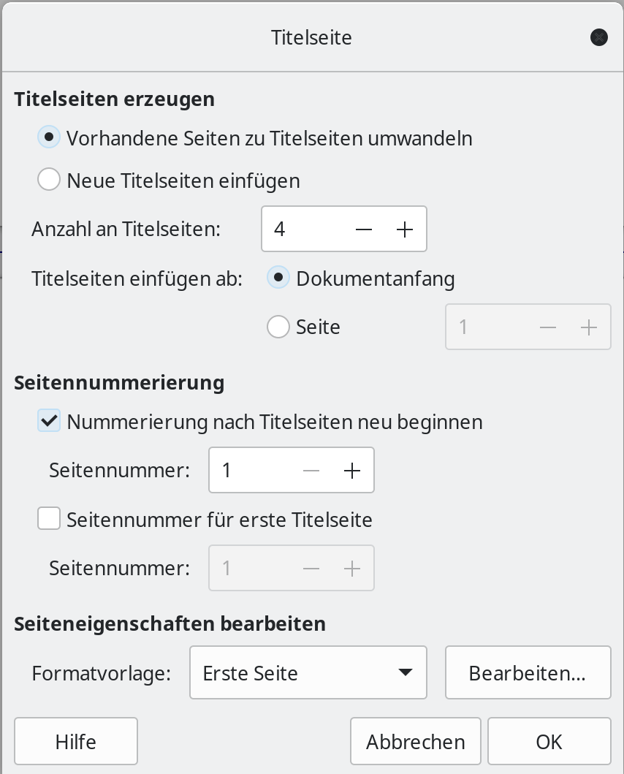624x774 pixels.
Task: Click the Bearbeiten... button
Action: (x=528, y=673)
